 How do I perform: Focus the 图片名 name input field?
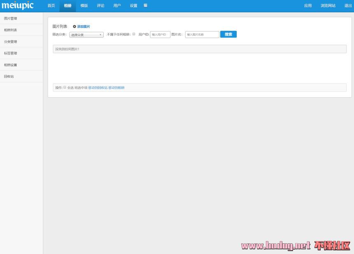pyautogui.click(x=202, y=35)
